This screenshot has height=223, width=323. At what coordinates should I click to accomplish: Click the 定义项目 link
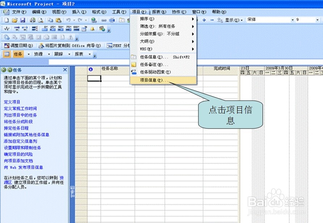click(12, 102)
